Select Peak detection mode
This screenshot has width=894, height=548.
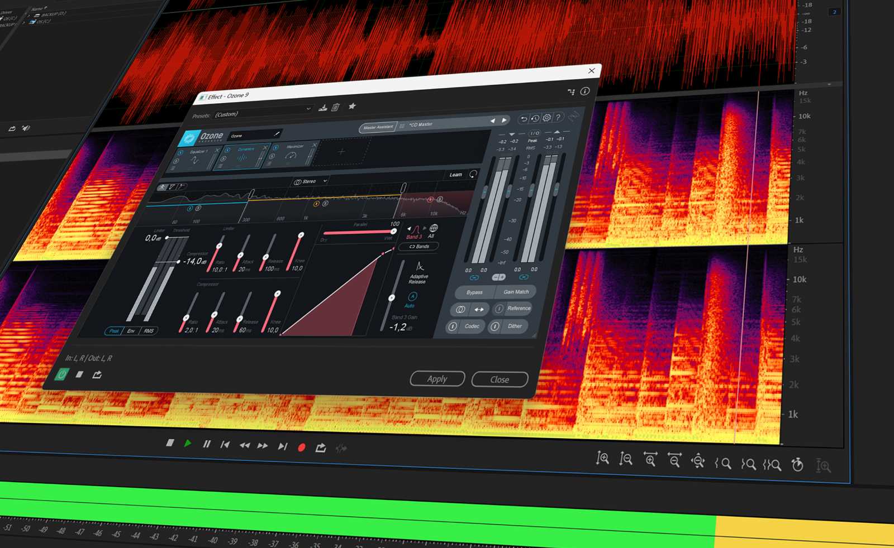tap(114, 331)
